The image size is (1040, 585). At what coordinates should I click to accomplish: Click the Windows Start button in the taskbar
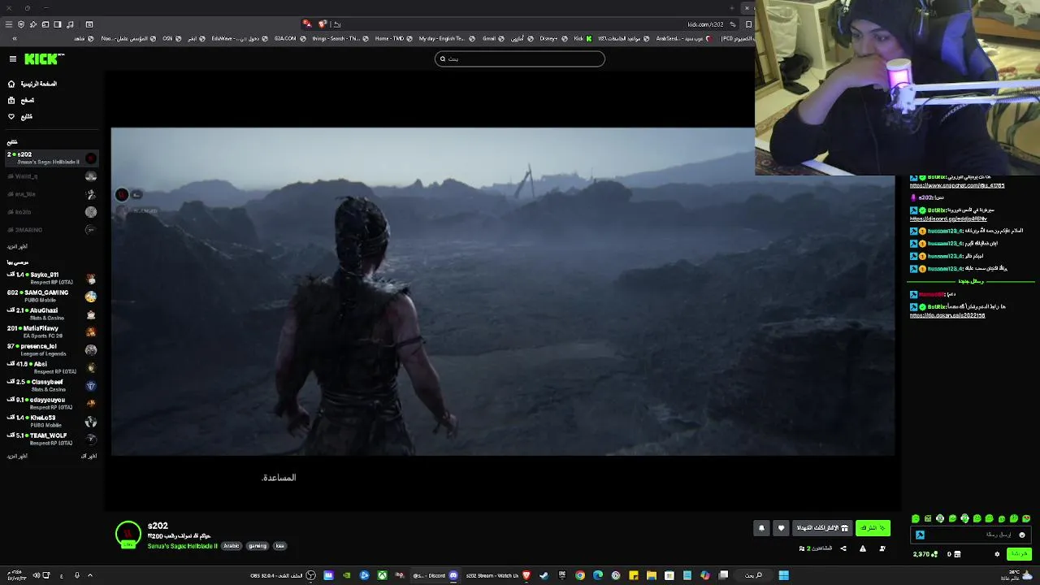[783, 575]
